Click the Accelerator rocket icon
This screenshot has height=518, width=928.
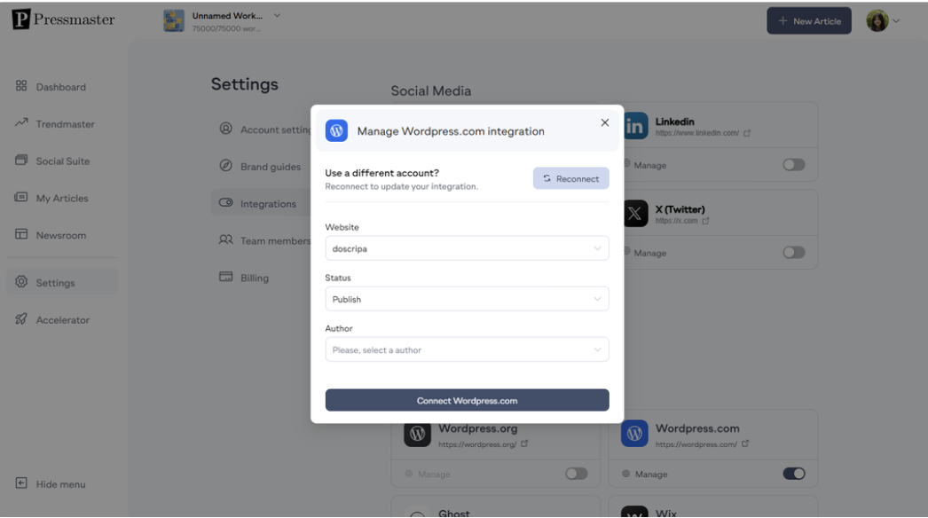21,319
